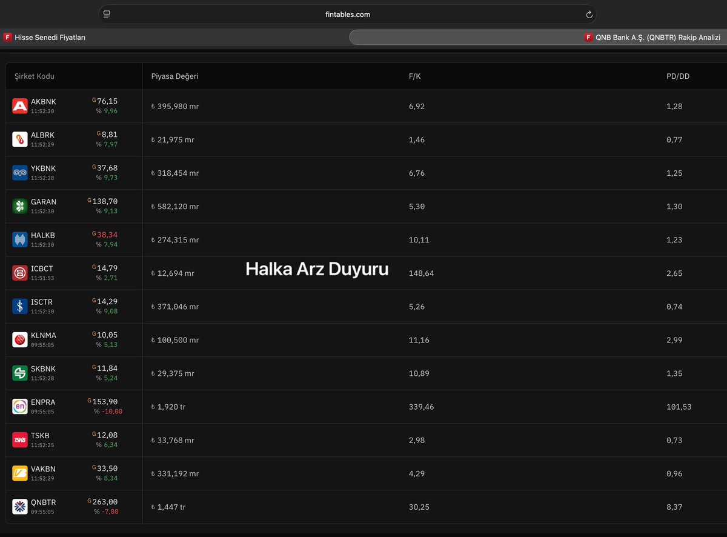This screenshot has width=727, height=537.
Task: Open the VAKBN stock code link
Action: point(43,469)
